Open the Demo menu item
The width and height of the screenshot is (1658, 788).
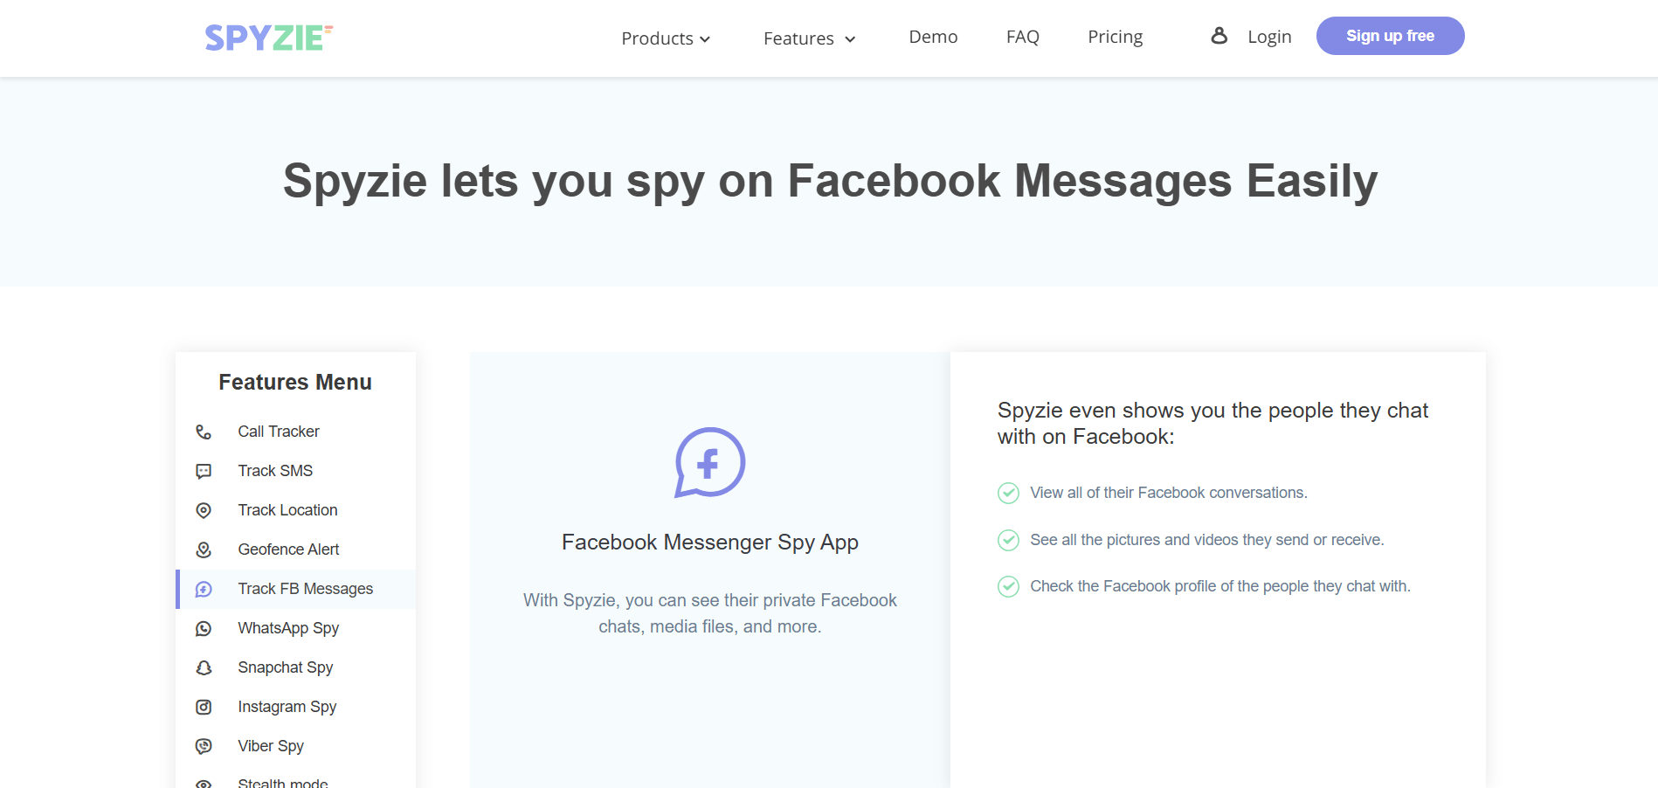933,37
